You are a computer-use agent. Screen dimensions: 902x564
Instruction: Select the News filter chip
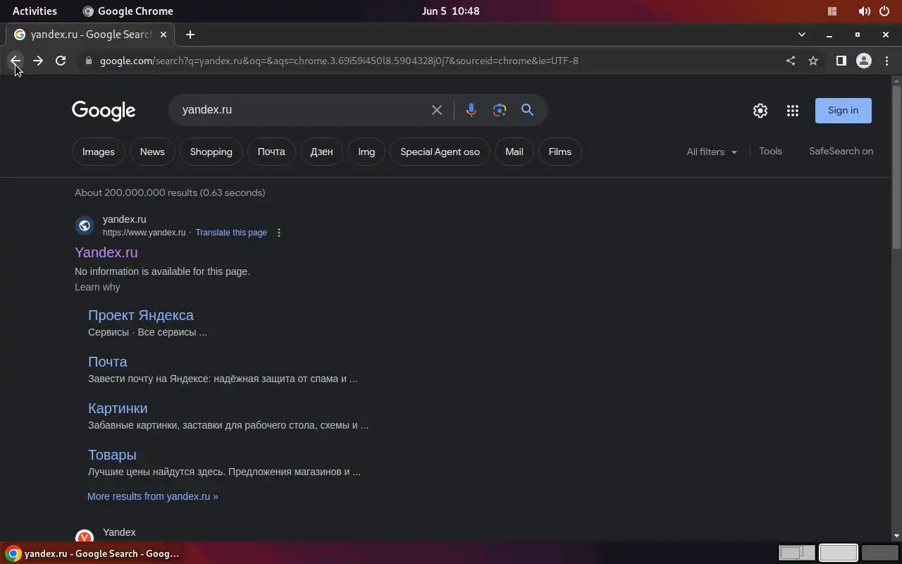(x=152, y=152)
